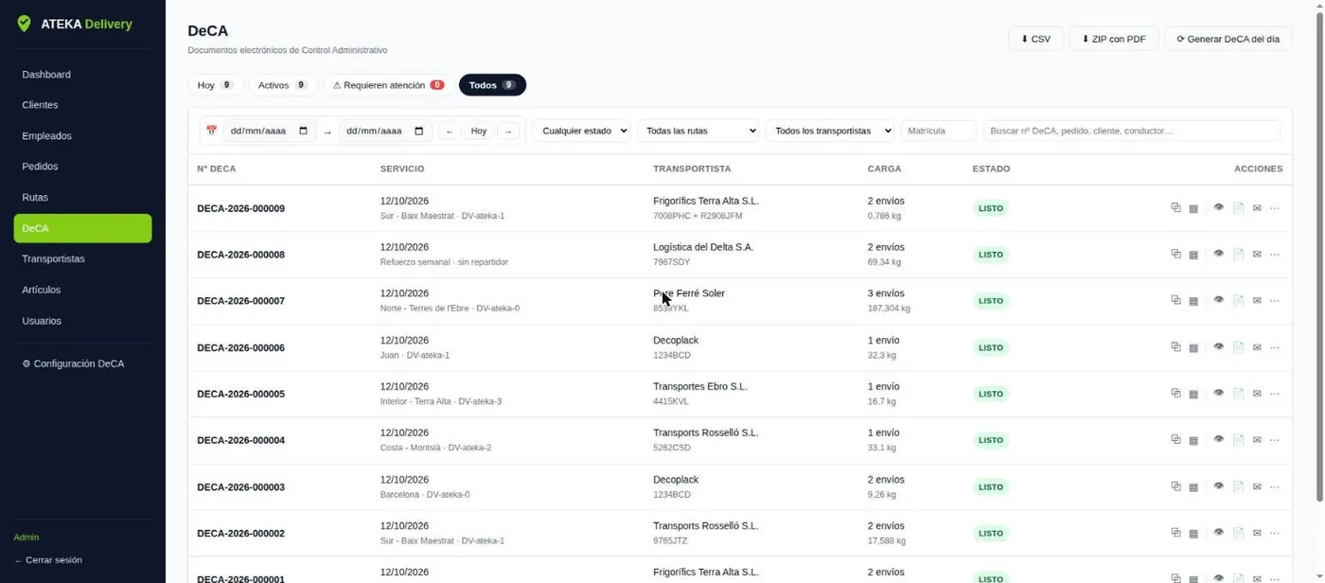Go to the previous day arrow button
The width and height of the screenshot is (1325, 583).
pos(450,131)
